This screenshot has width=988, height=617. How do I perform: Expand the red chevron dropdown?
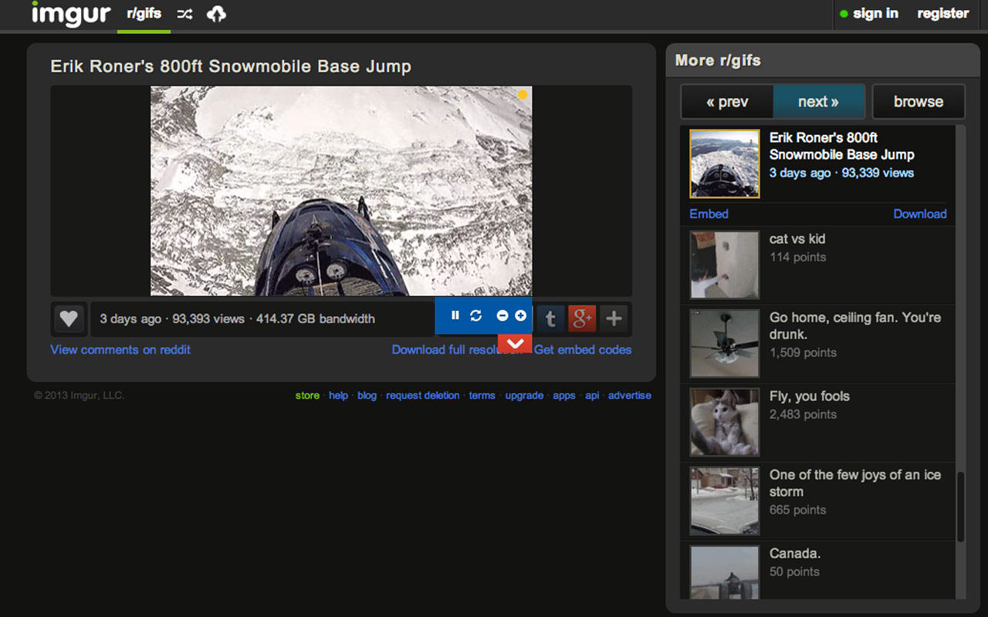pos(515,343)
